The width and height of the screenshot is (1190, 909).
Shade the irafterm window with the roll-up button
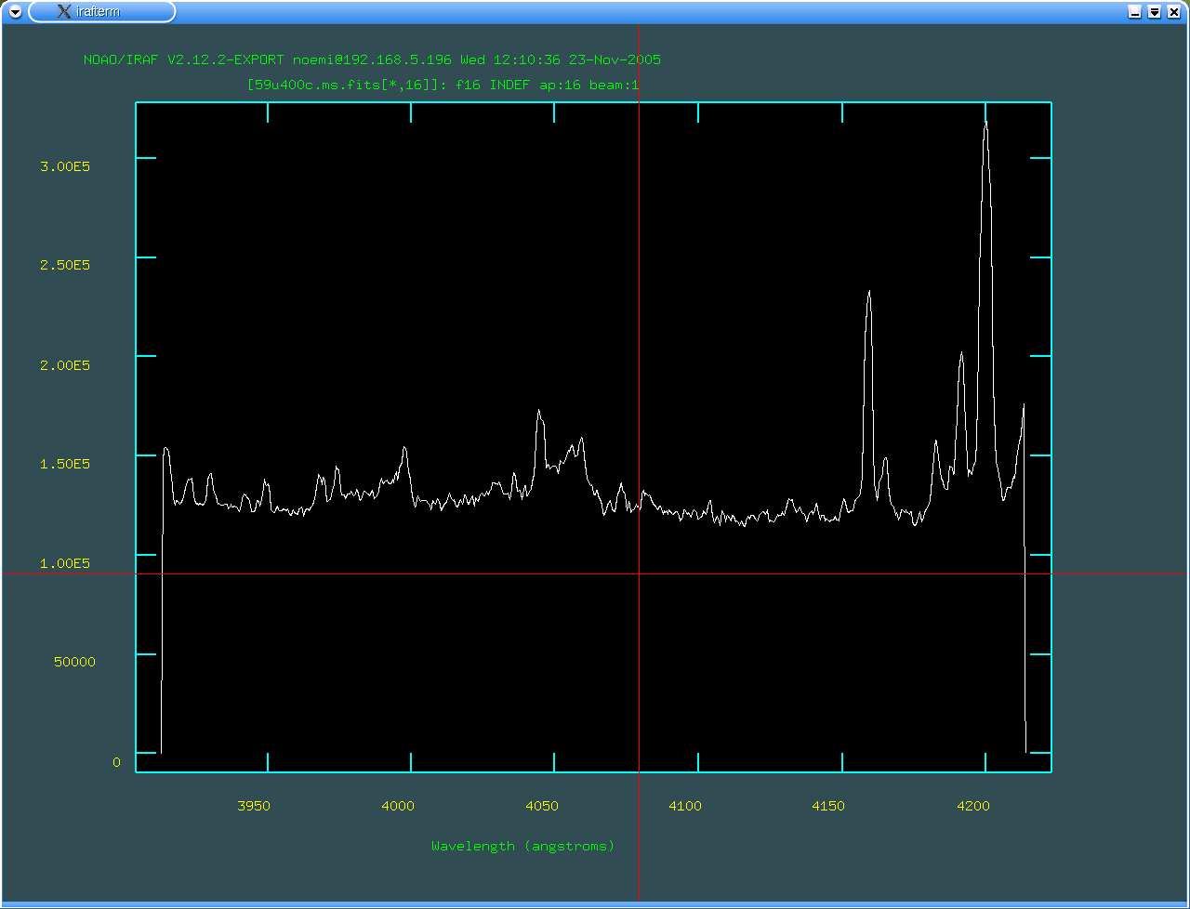pyautogui.click(x=1155, y=11)
